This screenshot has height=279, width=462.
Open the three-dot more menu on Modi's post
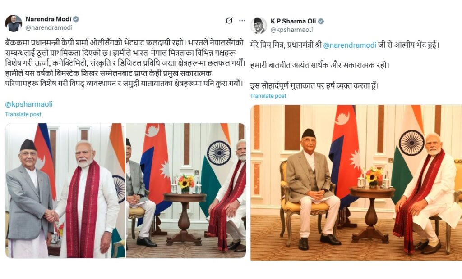(x=242, y=21)
